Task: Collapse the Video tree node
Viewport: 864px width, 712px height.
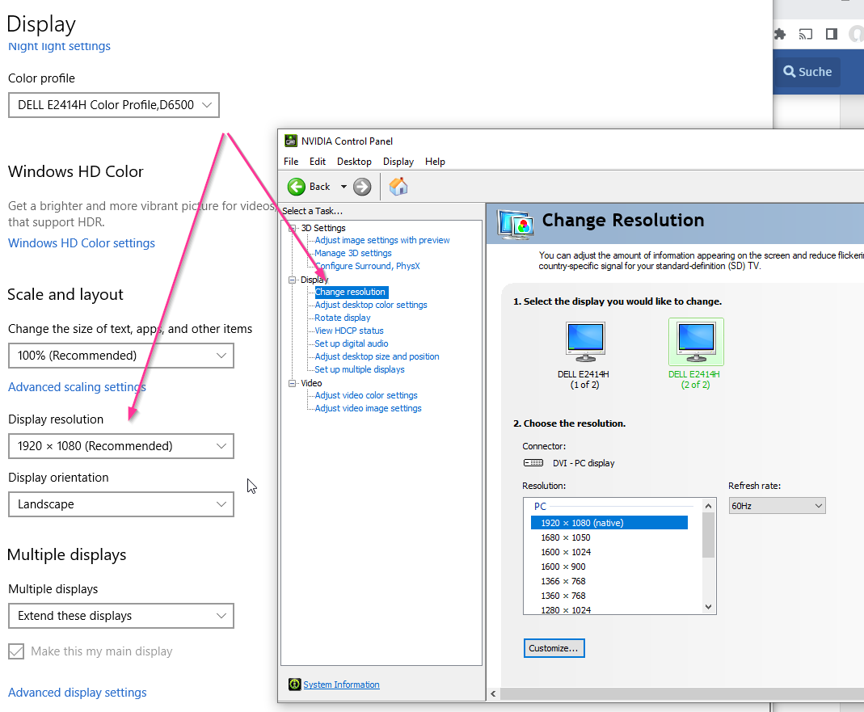Action: [292, 383]
